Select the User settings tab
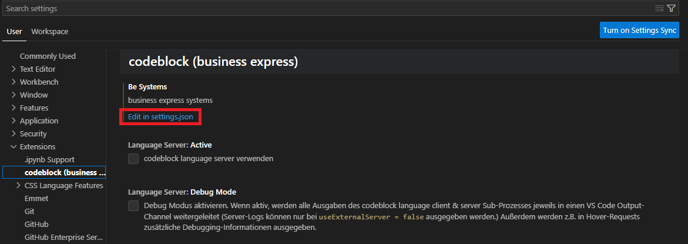Viewport: 688px width, 244px height. [x=14, y=31]
